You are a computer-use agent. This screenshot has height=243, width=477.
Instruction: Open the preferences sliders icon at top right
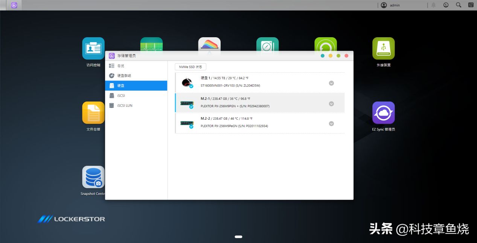tap(471, 5)
